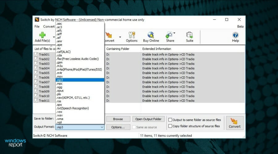Viewport: 278px width, 154px height.
Task: Toggle the Same as source checkbox
Action: pyautogui.click(x=134, y=127)
